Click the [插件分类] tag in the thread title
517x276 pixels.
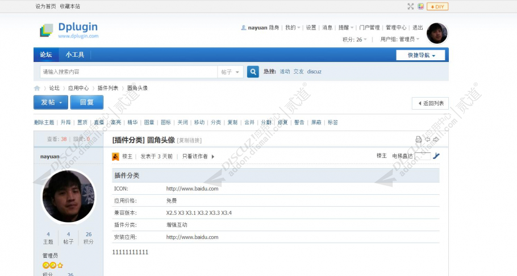[128, 140]
